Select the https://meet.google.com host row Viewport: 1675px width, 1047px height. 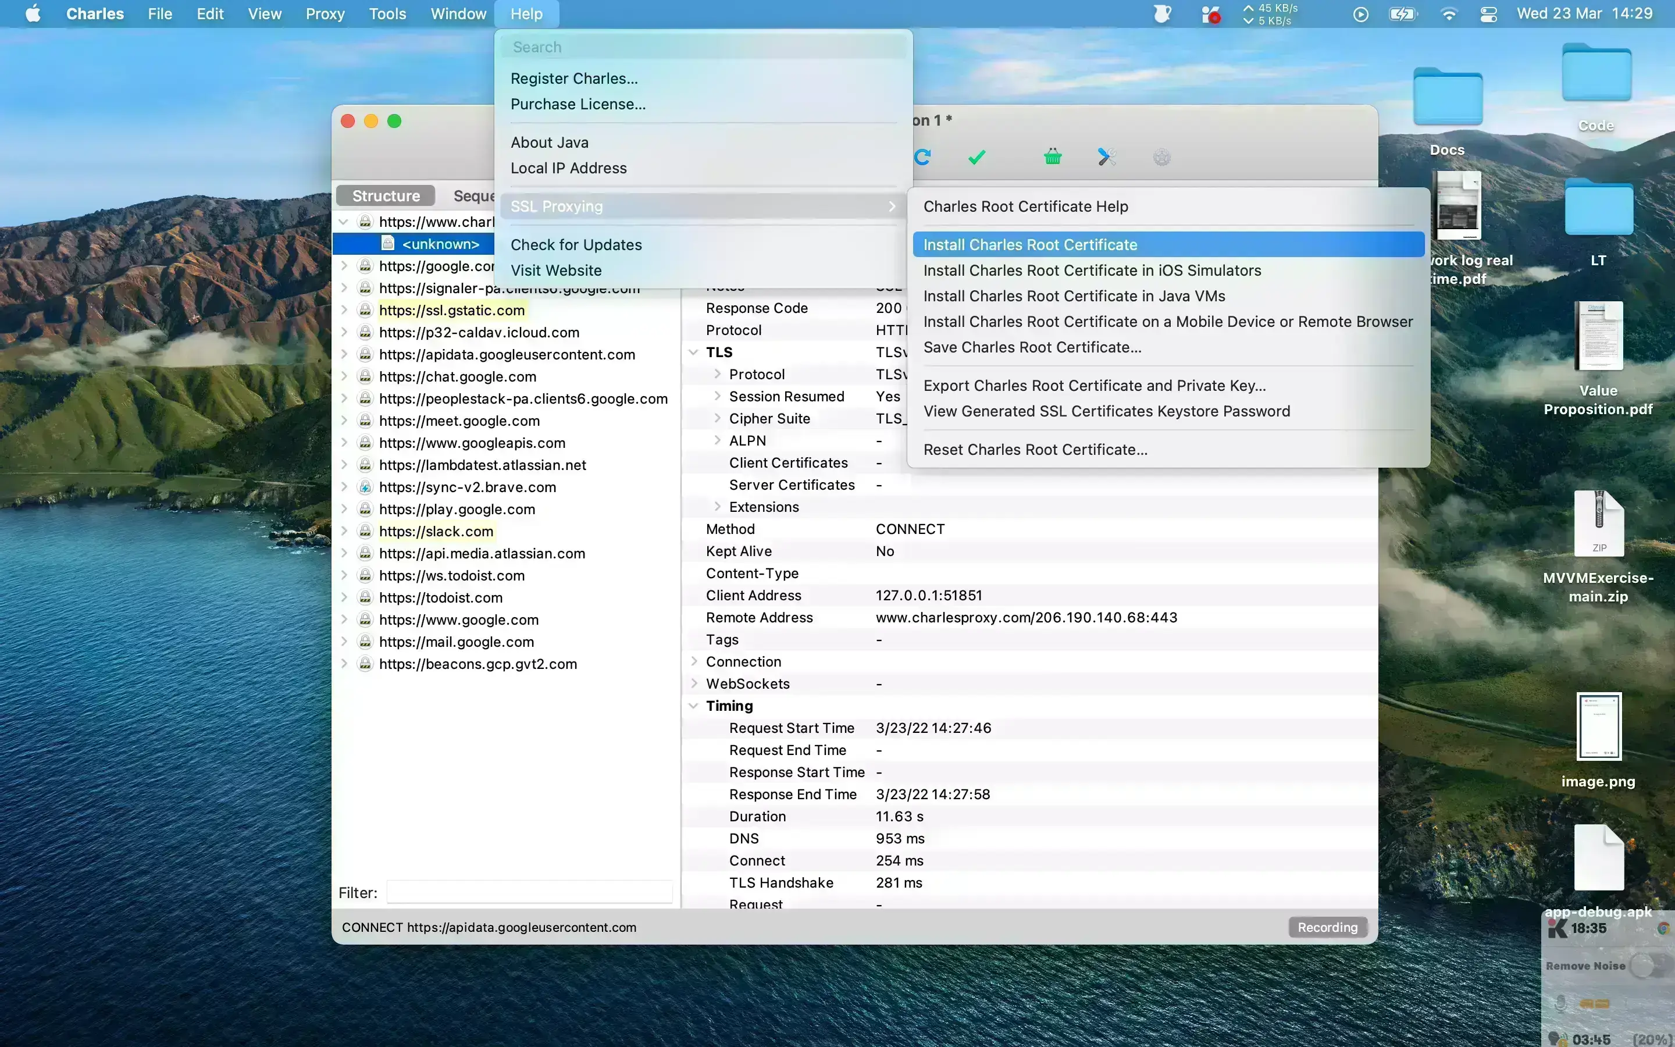coord(459,421)
